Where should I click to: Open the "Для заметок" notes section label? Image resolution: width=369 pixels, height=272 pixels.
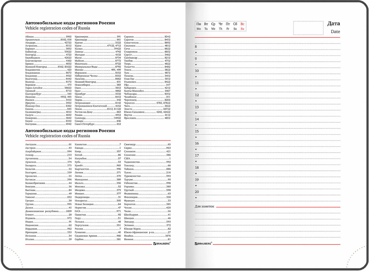tap(204, 206)
